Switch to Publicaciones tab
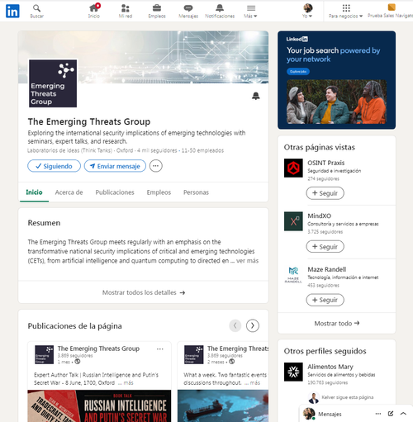The height and width of the screenshot is (422, 413). pyautogui.click(x=115, y=192)
